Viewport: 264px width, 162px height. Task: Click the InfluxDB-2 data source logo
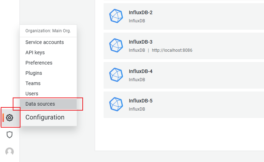click(116, 16)
